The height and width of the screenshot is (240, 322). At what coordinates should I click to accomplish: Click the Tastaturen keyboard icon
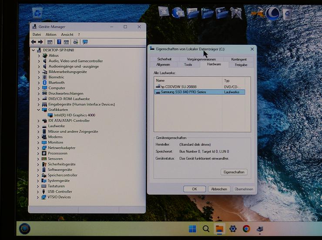coord(44,186)
